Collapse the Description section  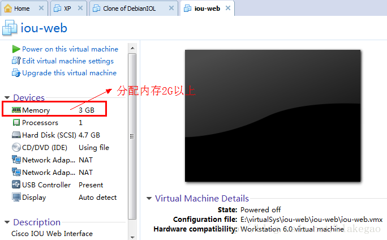point(7,222)
